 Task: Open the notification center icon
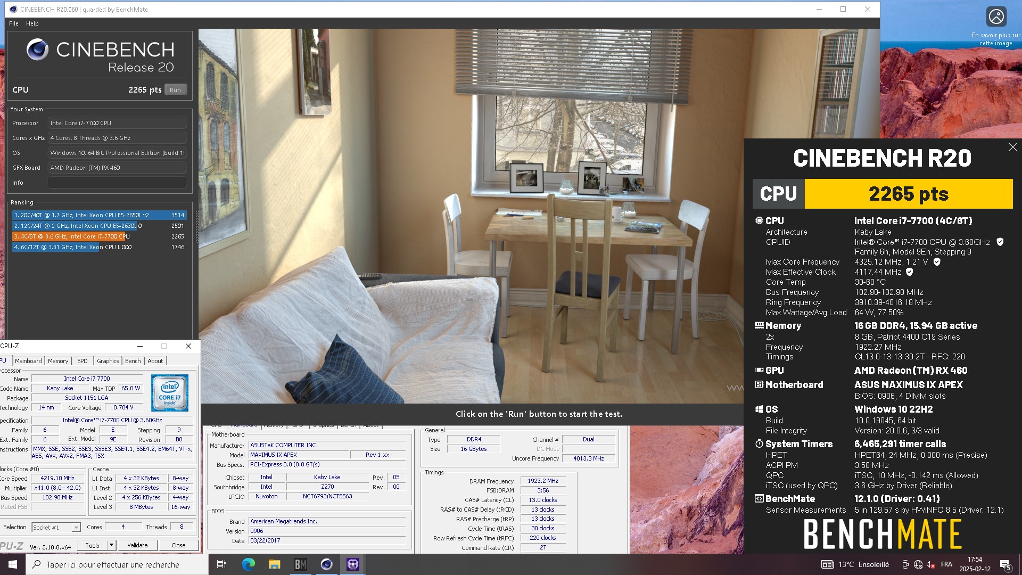coord(1005,564)
